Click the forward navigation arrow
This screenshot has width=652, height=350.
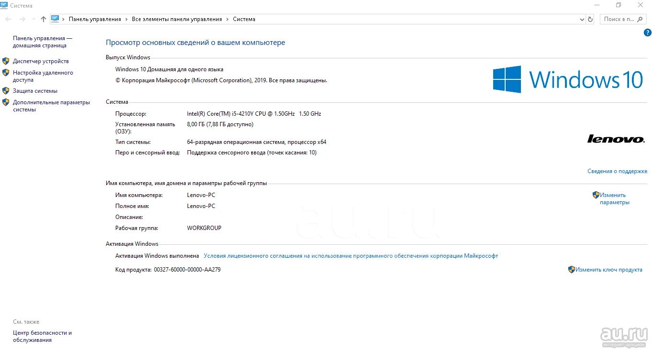point(22,19)
